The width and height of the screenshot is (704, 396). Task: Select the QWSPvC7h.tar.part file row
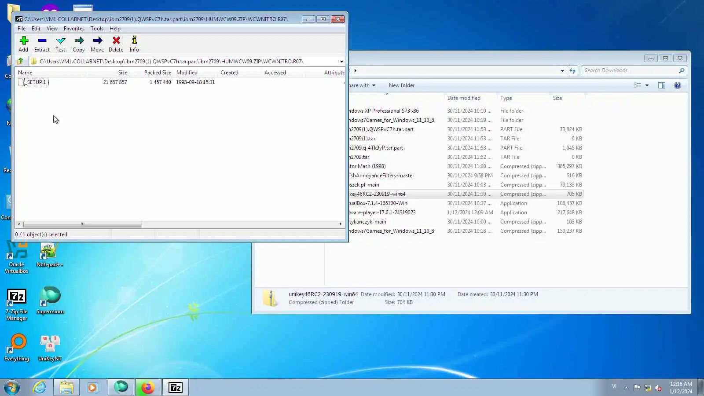[x=466, y=129]
